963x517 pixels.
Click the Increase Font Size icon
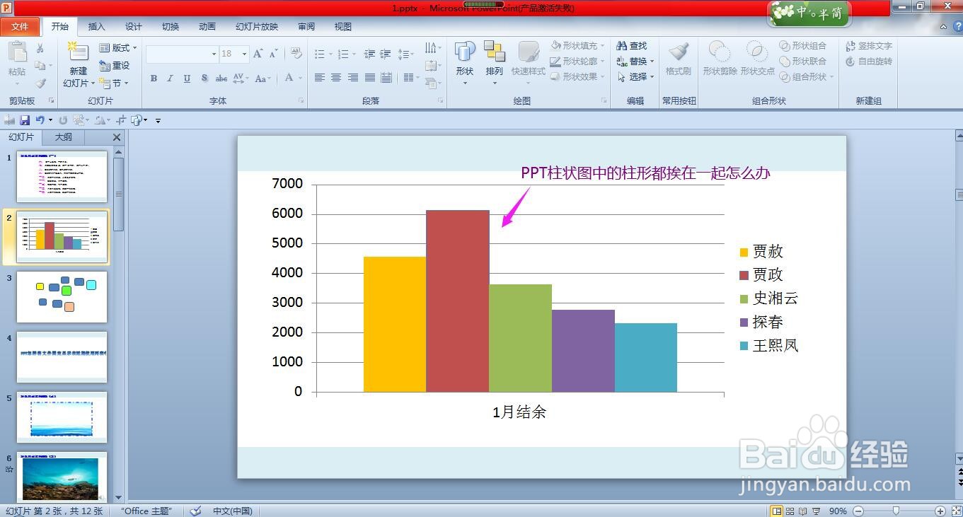pos(258,54)
